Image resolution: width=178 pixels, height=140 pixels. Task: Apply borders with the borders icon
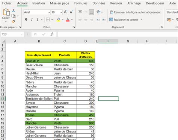(48, 19)
